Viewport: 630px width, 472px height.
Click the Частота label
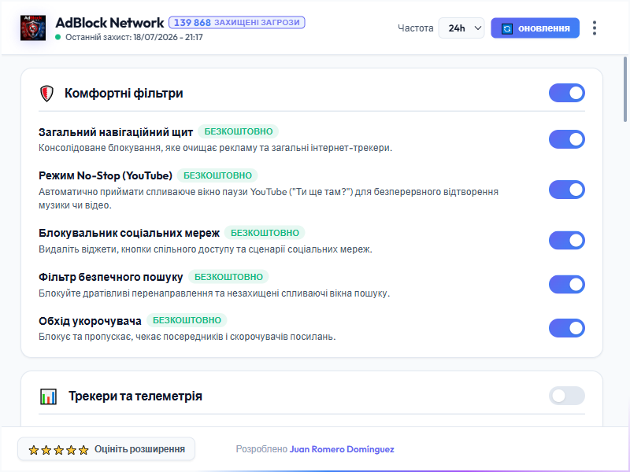click(x=416, y=28)
